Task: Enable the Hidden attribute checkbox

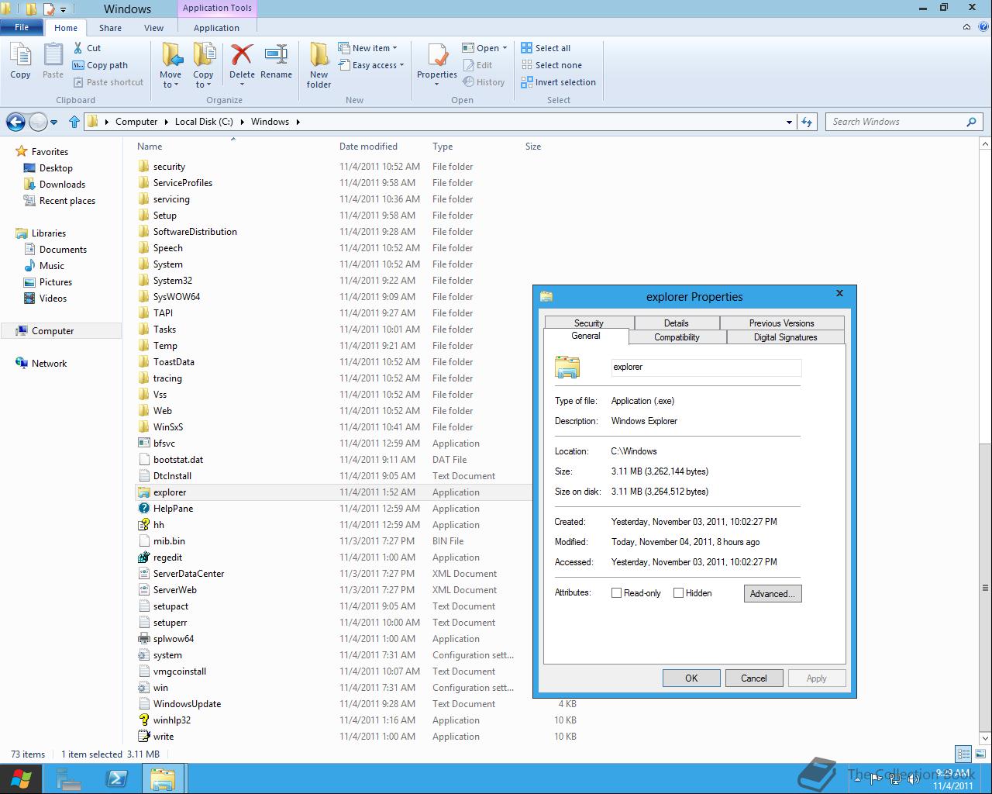Action: pyautogui.click(x=679, y=593)
